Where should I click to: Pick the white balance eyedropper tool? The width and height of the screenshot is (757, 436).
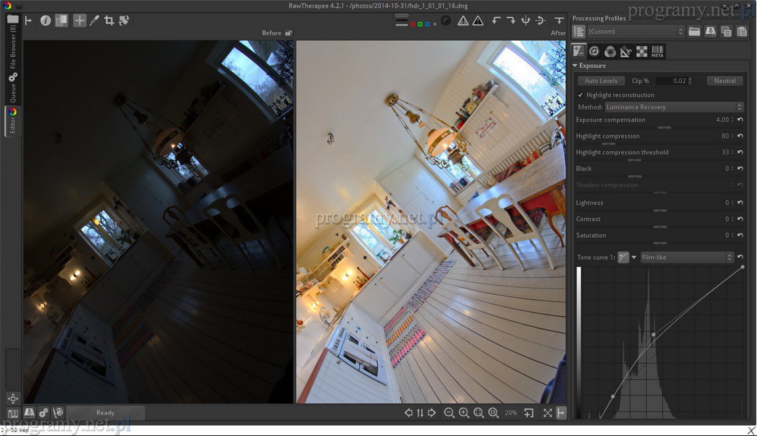click(95, 20)
